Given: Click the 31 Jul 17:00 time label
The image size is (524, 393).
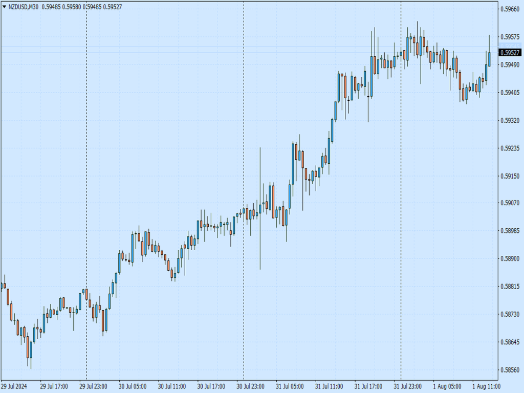Looking at the screenshot, I should pyautogui.click(x=368, y=386).
